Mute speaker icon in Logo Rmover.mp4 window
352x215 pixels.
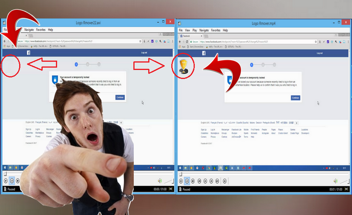tap(336, 181)
